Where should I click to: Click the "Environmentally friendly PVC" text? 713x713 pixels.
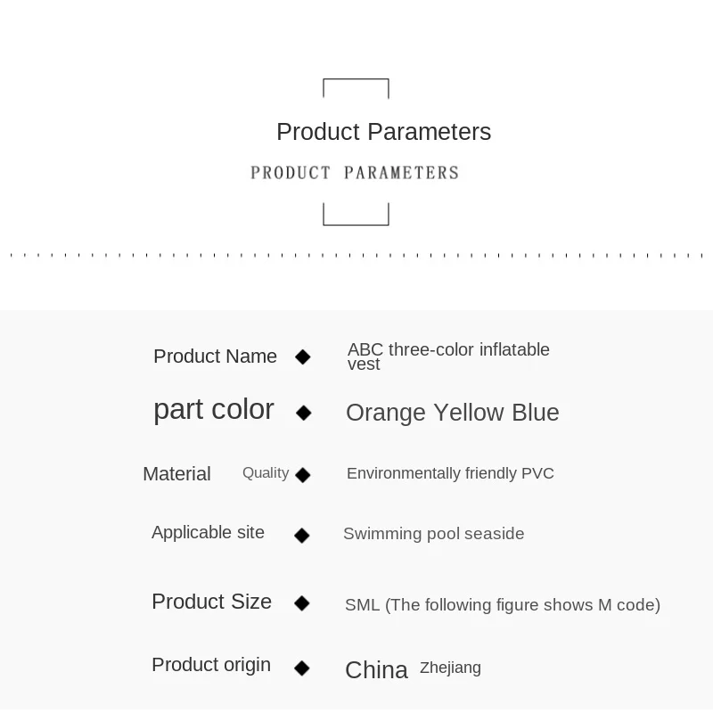[450, 473]
